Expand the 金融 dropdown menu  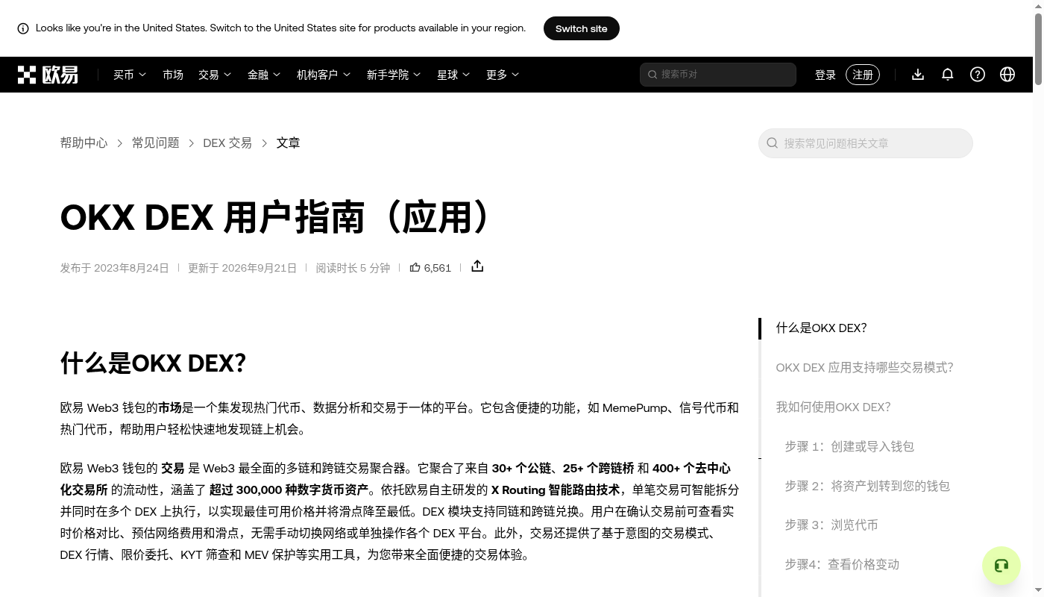tap(264, 75)
